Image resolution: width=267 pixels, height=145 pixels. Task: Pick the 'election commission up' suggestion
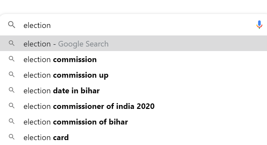[x=133, y=74]
